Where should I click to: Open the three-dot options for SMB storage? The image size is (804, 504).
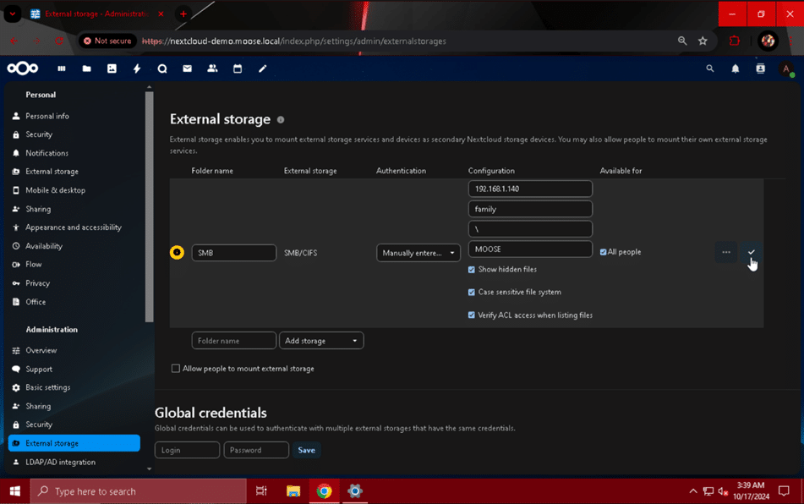click(x=726, y=252)
